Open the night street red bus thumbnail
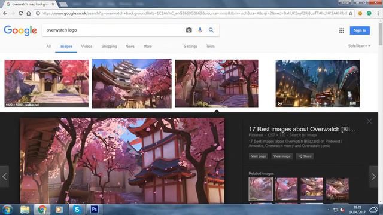 [x=318, y=83]
